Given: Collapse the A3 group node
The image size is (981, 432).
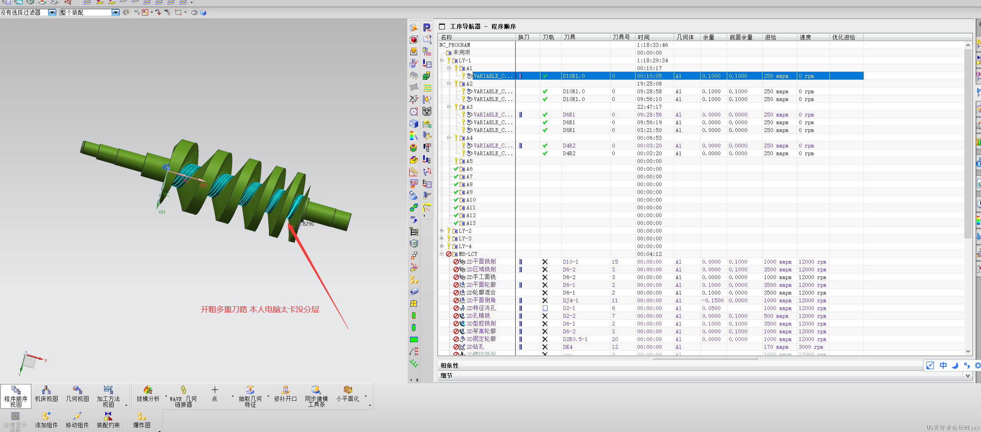Looking at the screenshot, I should click(x=449, y=107).
